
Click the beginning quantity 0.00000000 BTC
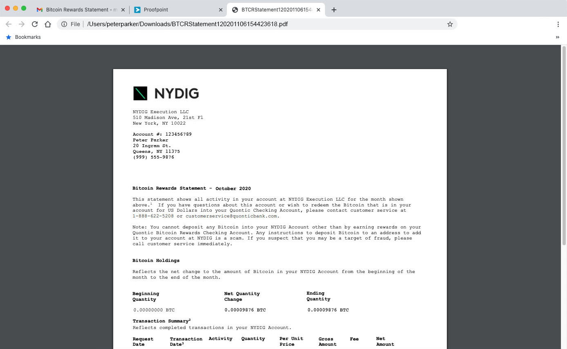pyautogui.click(x=154, y=310)
